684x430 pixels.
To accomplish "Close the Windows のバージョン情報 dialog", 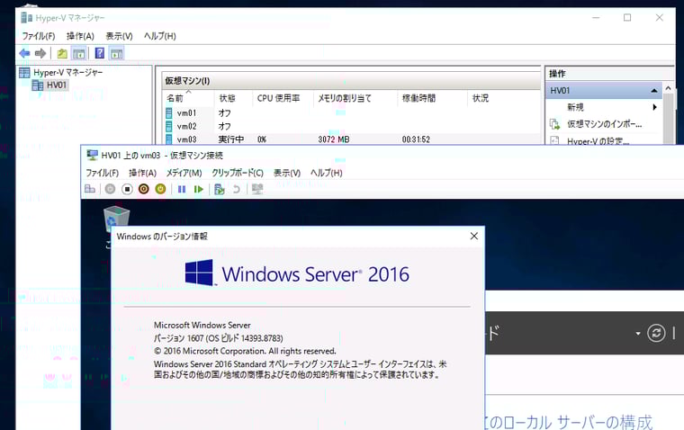I will point(474,236).
